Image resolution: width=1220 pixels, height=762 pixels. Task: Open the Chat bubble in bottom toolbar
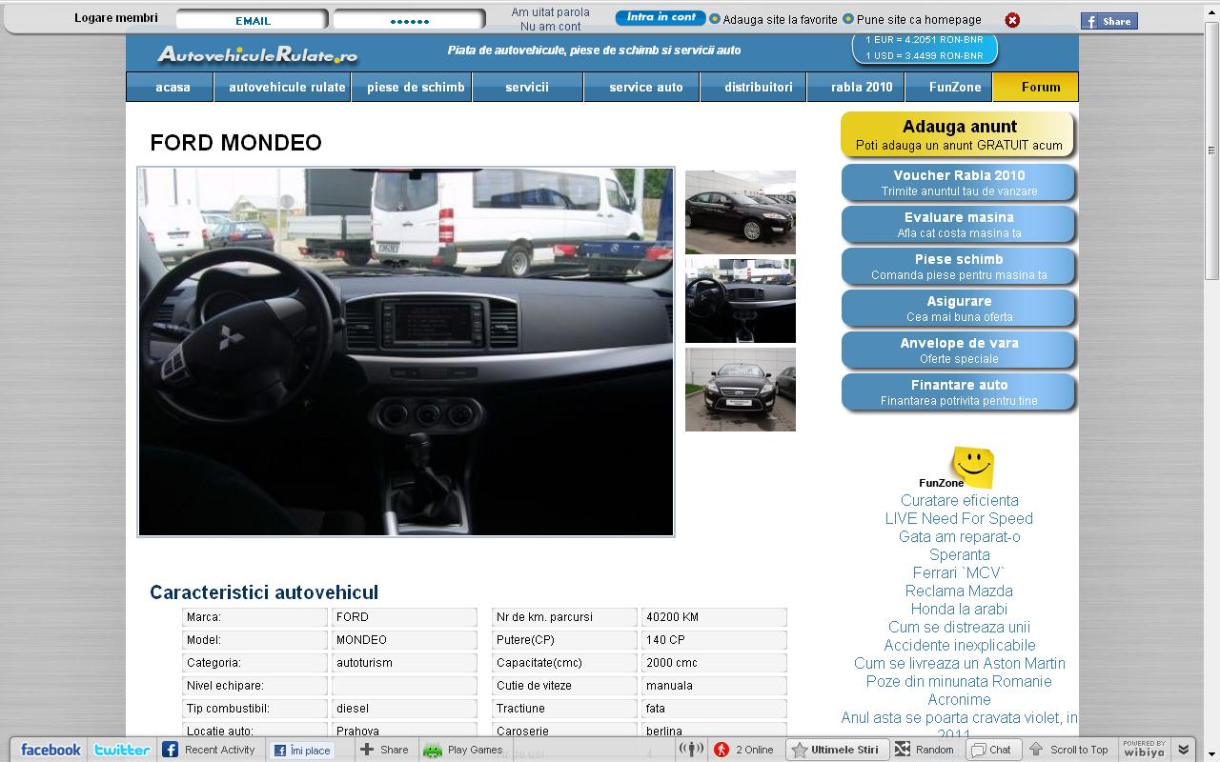[x=978, y=750]
